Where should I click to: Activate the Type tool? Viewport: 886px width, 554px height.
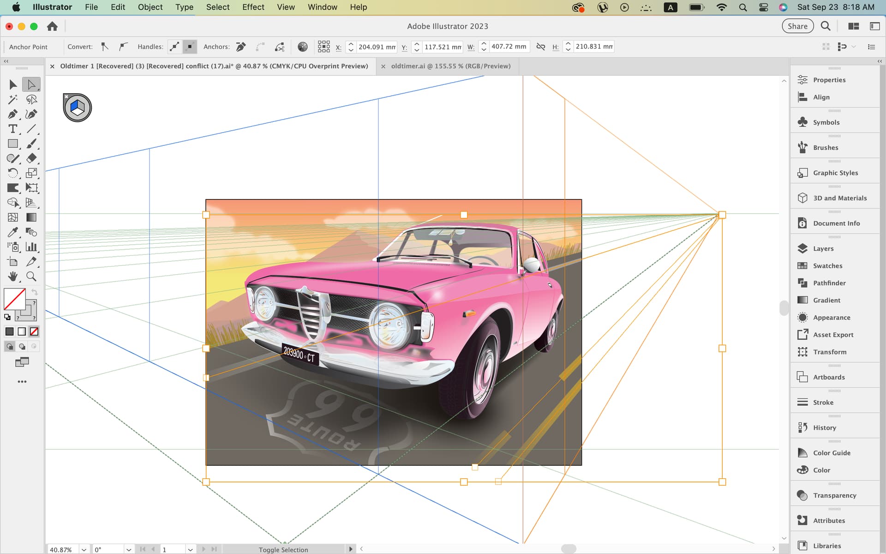click(x=13, y=129)
